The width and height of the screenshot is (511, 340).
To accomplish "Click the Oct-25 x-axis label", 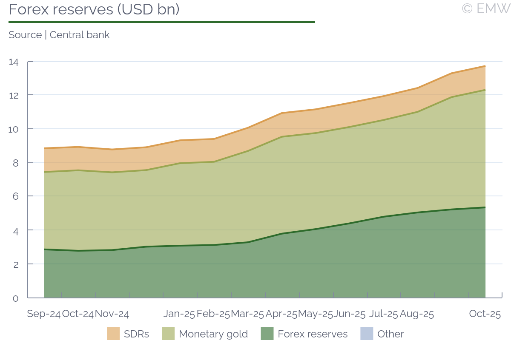I will tap(485, 314).
